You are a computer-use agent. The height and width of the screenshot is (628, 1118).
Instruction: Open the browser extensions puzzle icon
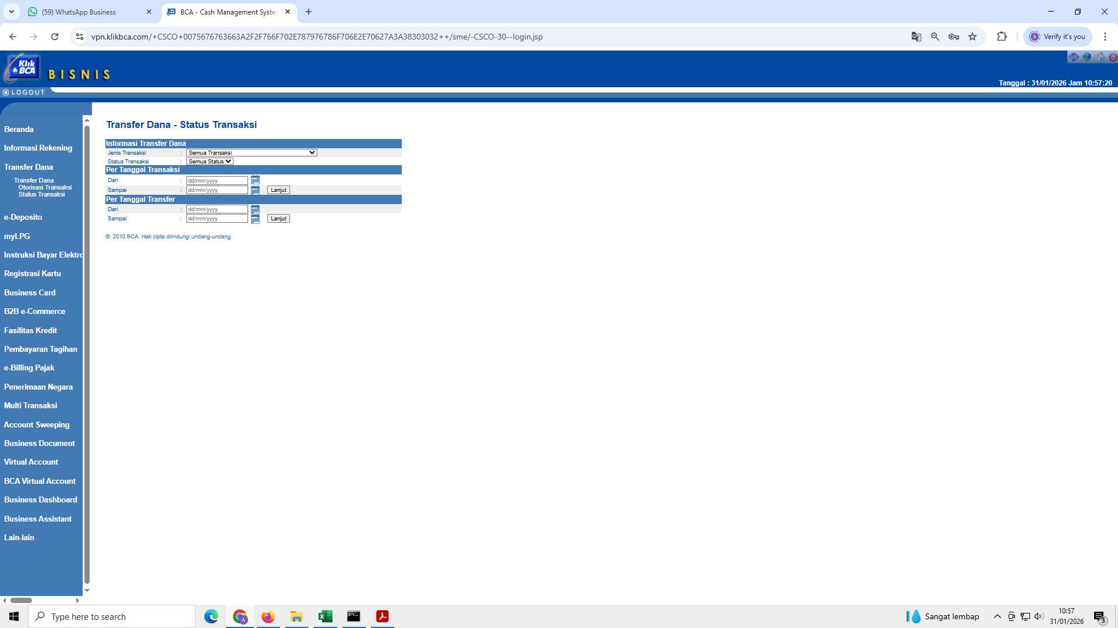[x=1002, y=36]
